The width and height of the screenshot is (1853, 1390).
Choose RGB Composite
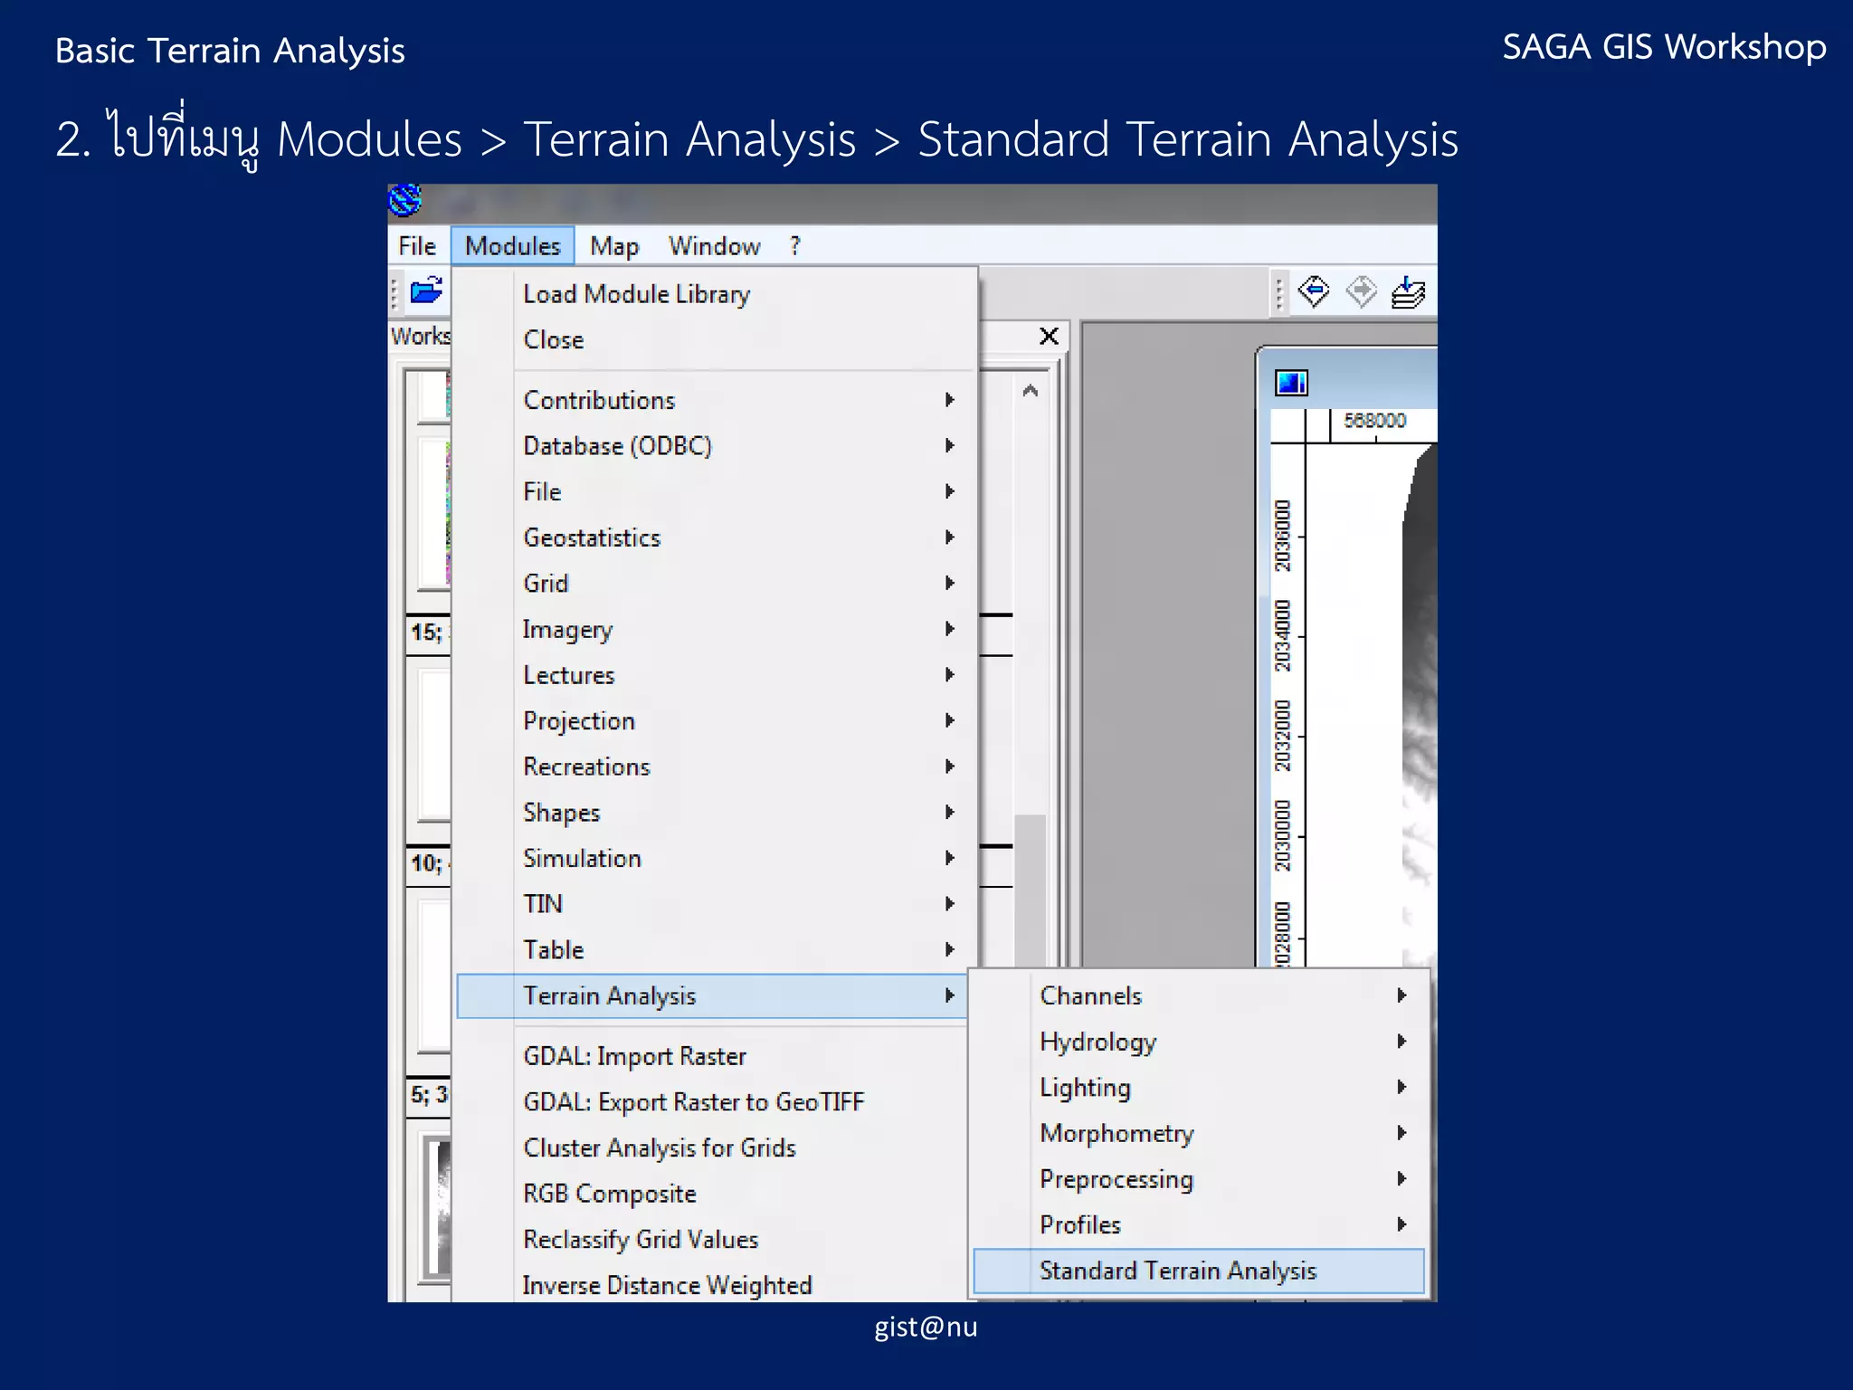(713, 1194)
